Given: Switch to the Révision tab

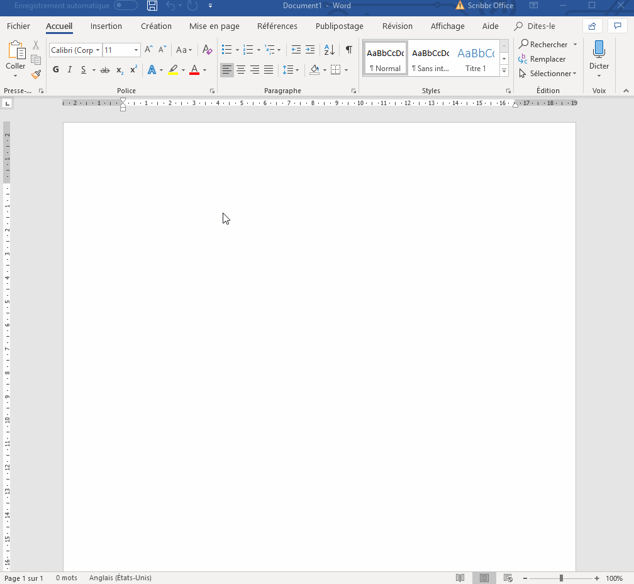Looking at the screenshot, I should 397,26.
